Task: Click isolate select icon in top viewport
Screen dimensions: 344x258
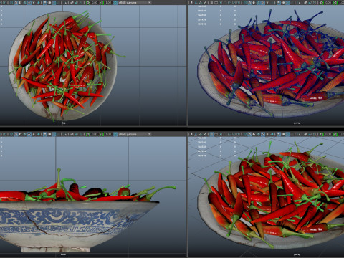Action: [65, 3]
